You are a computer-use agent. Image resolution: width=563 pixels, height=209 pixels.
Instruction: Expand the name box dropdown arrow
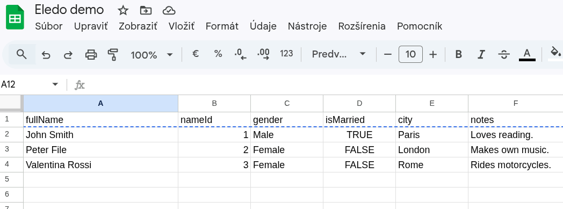[x=55, y=84]
